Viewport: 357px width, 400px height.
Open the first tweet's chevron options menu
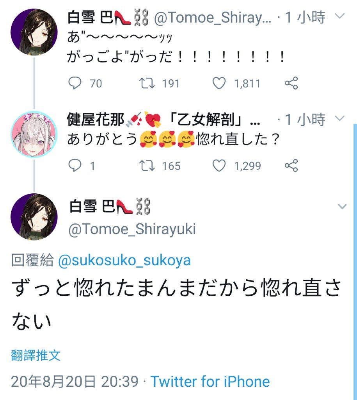coord(340,16)
